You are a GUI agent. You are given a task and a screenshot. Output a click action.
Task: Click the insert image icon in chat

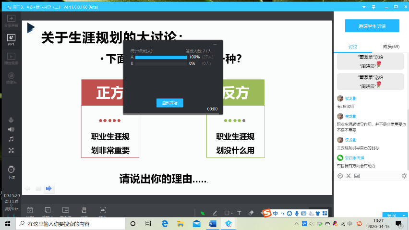[357, 176]
